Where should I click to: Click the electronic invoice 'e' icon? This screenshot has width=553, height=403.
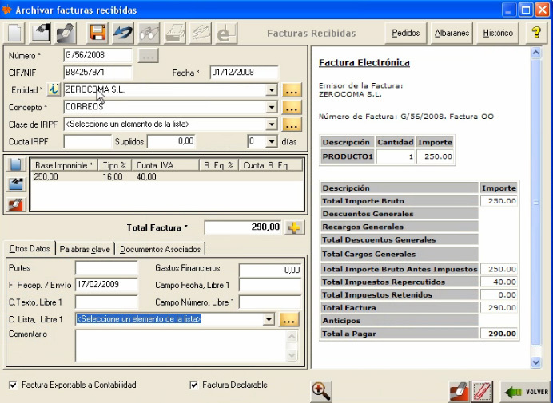pyautogui.click(x=226, y=34)
